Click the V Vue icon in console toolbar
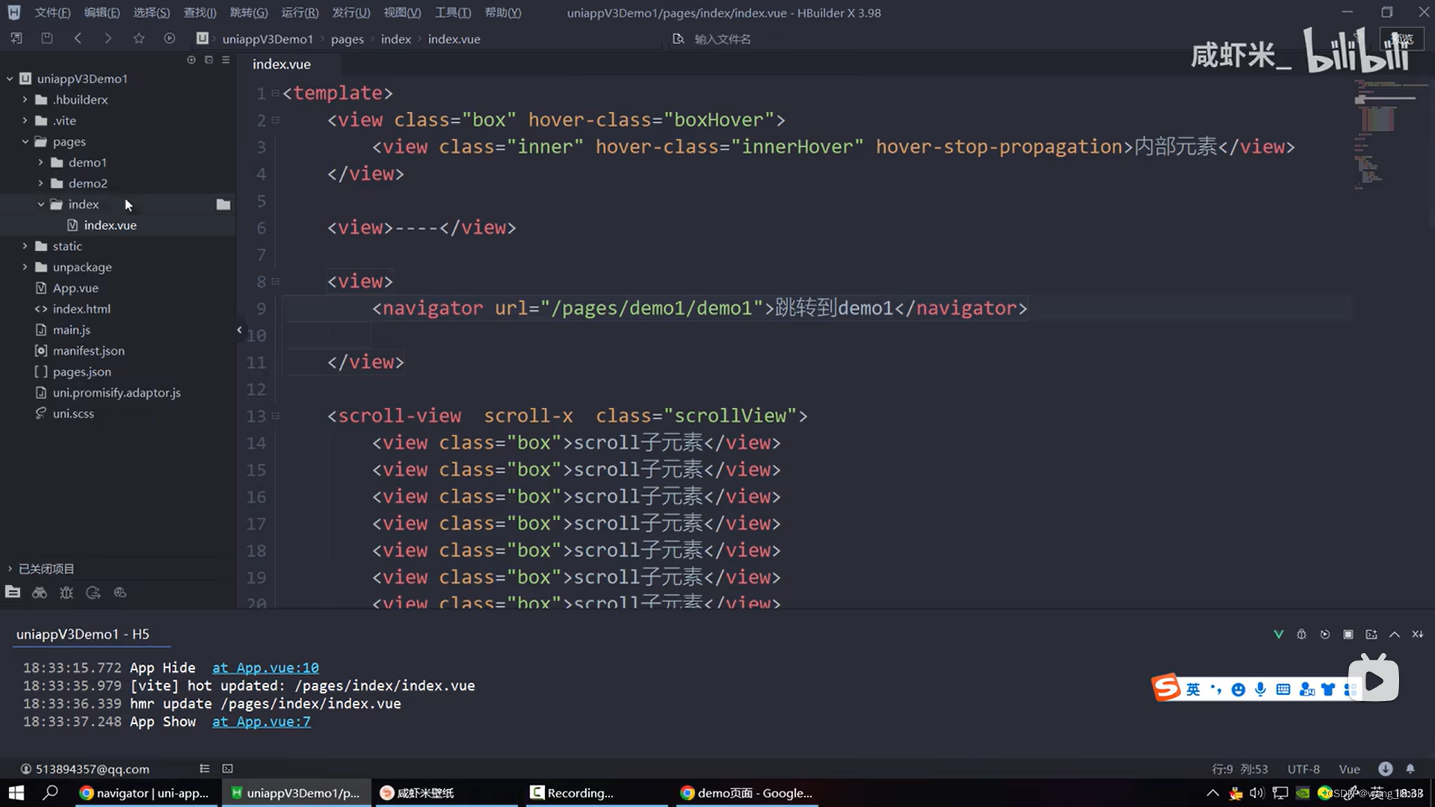This screenshot has height=807, width=1435. coord(1278,634)
